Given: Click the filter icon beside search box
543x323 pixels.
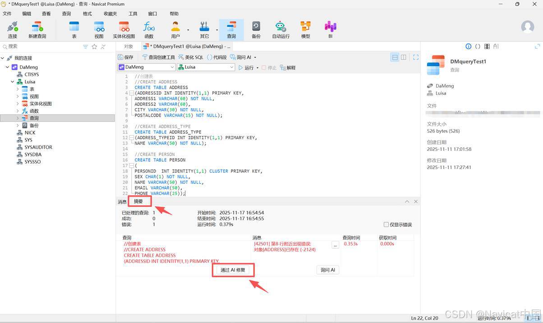Looking at the screenshot, I should click(x=86, y=46).
